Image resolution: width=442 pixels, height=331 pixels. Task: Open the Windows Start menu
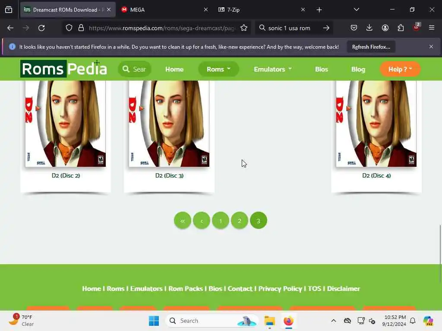pos(154,321)
